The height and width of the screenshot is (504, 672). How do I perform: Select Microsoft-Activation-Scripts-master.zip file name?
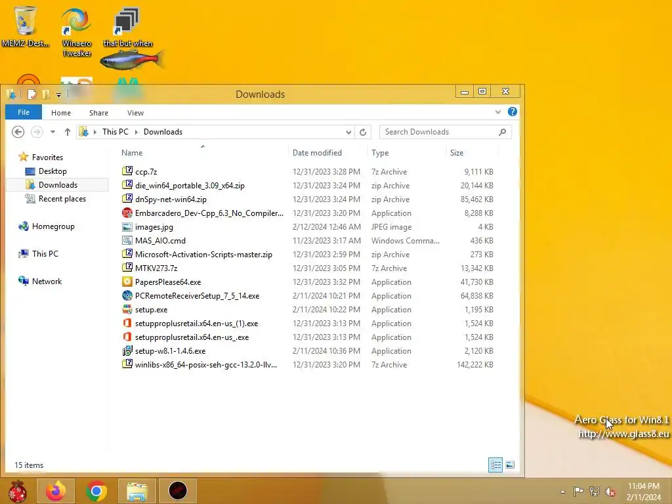coord(203,255)
